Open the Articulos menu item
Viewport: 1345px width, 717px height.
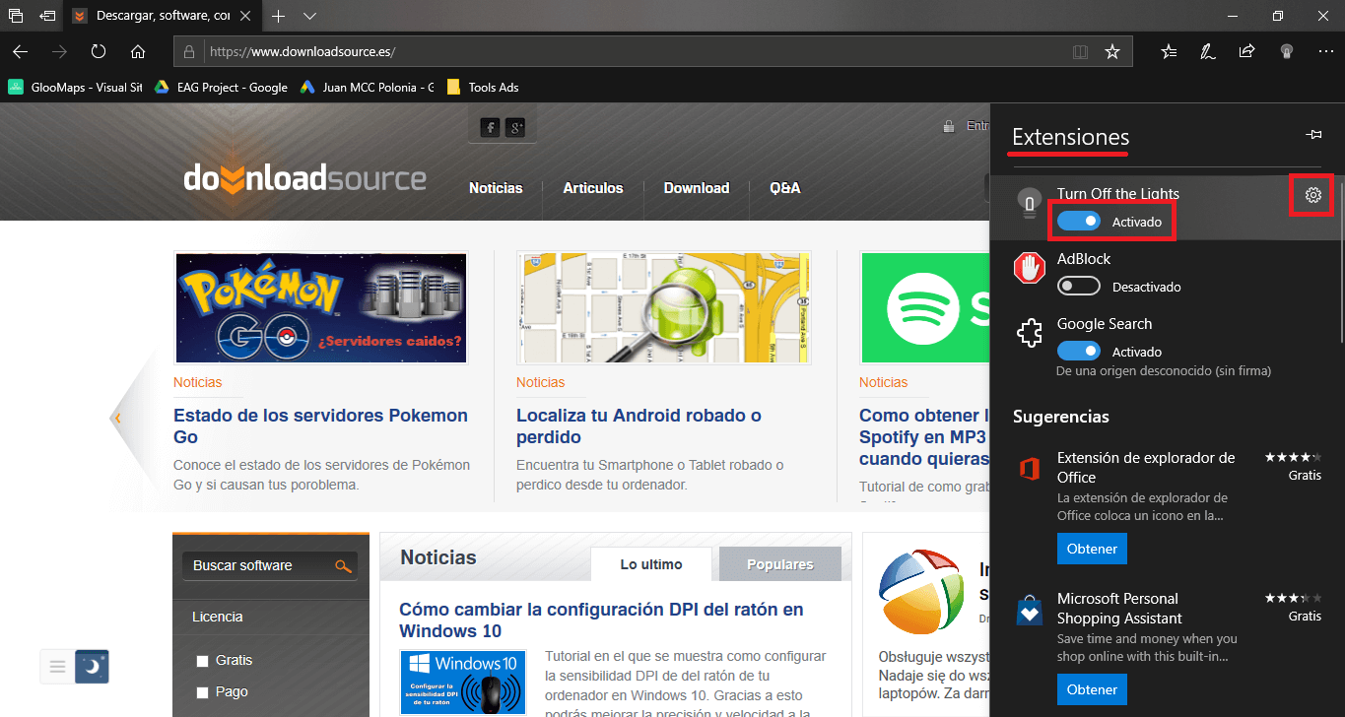(593, 188)
